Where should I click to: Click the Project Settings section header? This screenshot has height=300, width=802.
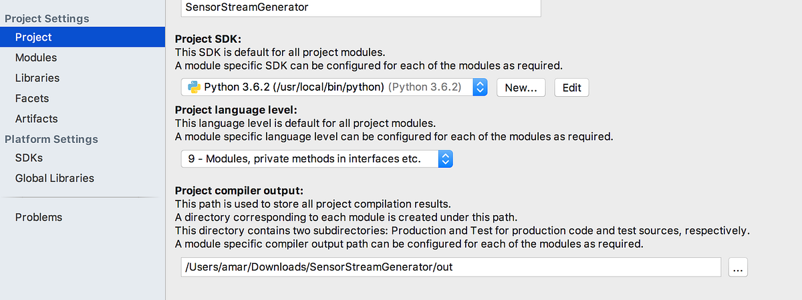pyautogui.click(x=47, y=19)
